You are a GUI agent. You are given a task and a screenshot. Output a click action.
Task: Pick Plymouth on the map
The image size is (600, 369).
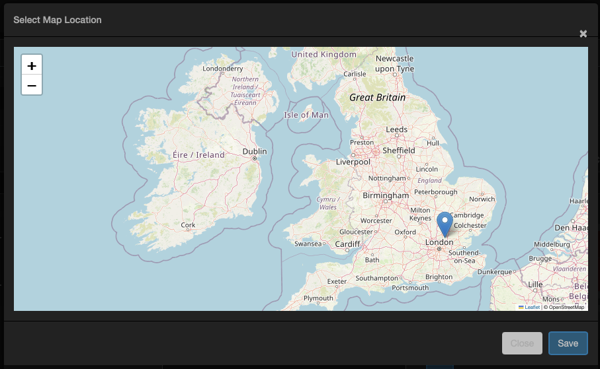click(318, 298)
